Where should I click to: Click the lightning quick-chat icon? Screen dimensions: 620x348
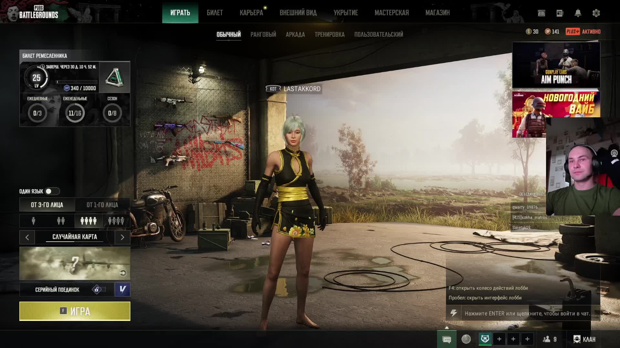click(454, 313)
